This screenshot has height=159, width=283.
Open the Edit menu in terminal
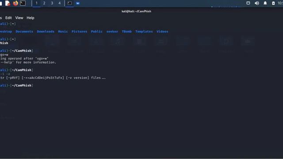8,18
